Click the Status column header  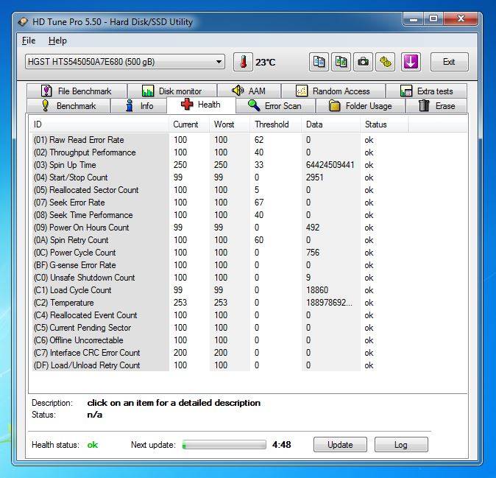(x=384, y=124)
